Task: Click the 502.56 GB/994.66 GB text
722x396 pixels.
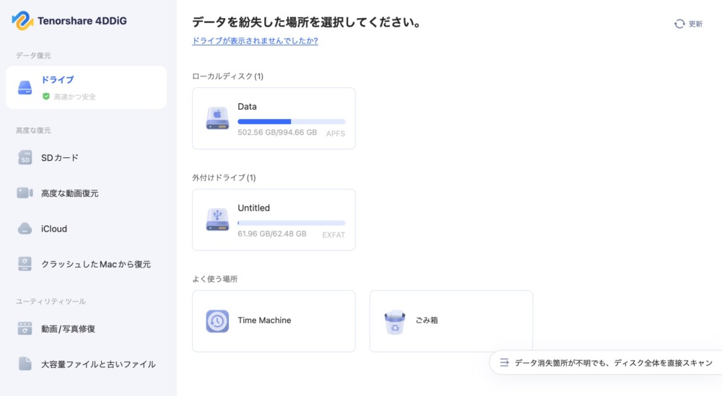Action: (277, 132)
